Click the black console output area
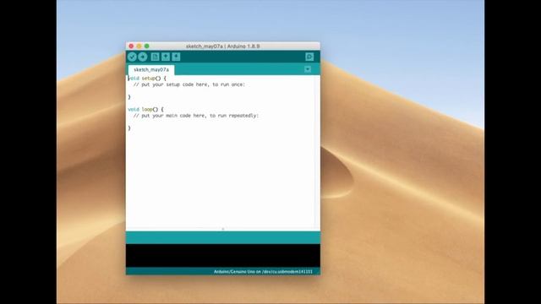Viewport: 541px width, 304px height. coord(223,255)
